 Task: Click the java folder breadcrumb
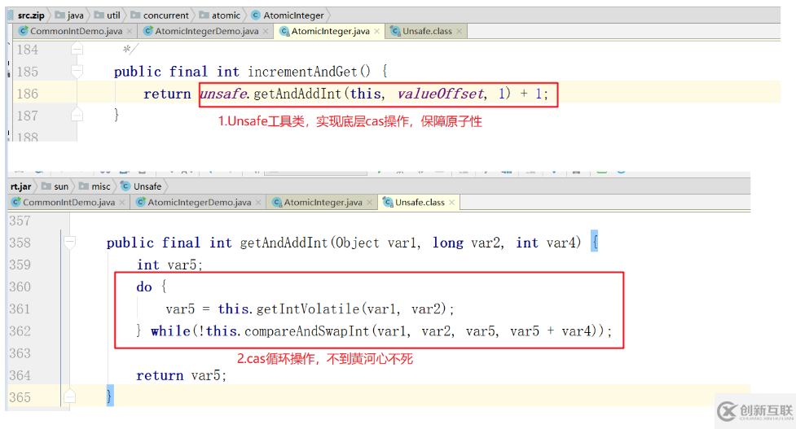(69, 15)
